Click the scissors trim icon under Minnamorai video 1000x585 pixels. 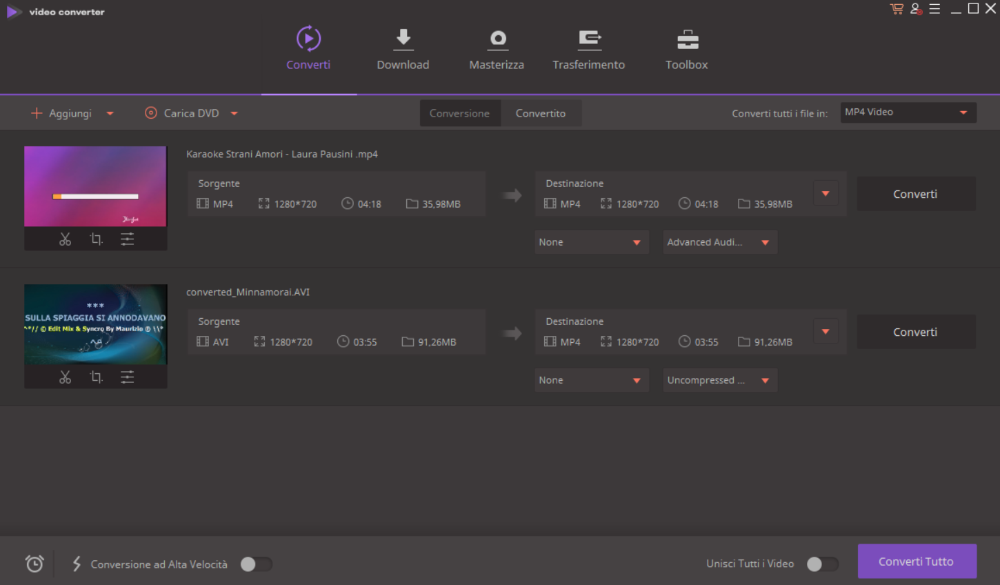pyautogui.click(x=65, y=377)
